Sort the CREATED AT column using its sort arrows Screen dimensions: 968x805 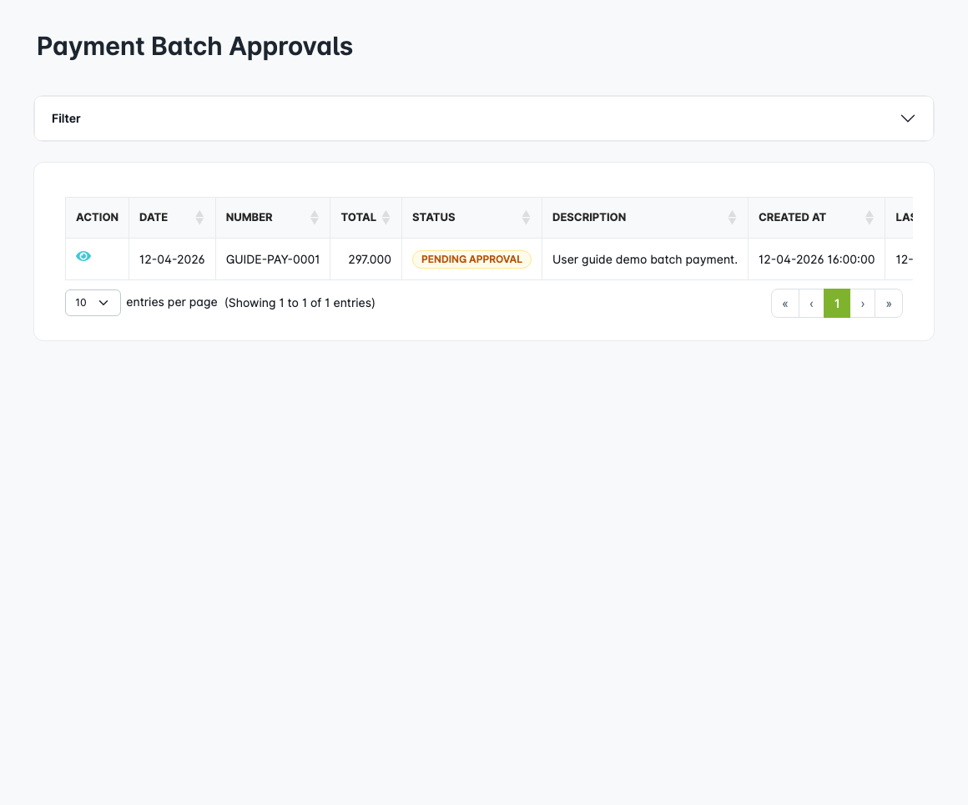869,217
